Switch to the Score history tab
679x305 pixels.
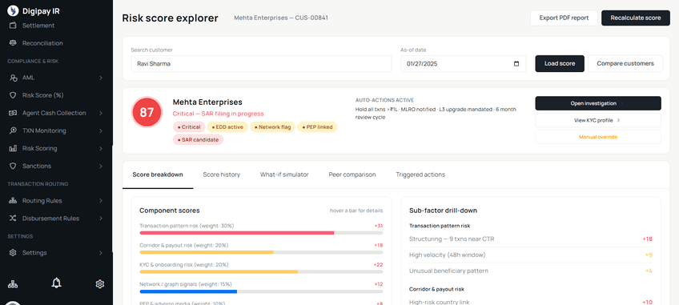tap(221, 175)
